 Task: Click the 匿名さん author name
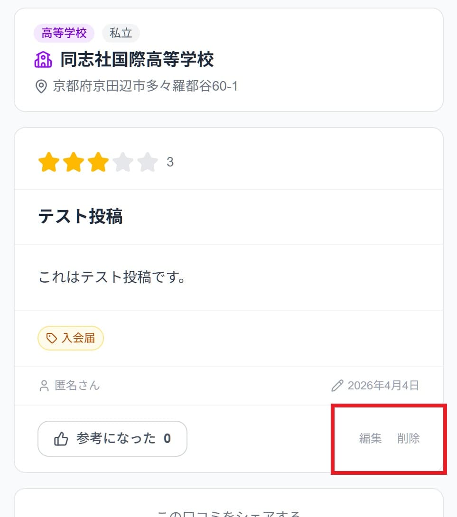77,386
